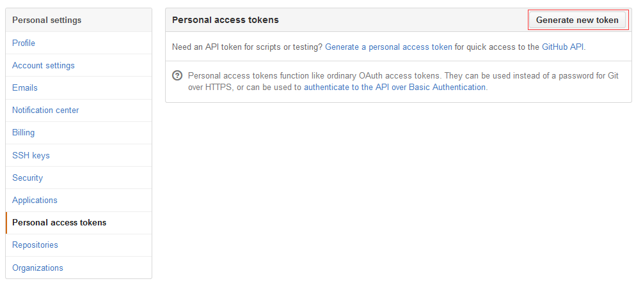
Task: Navigate to Organizations settings
Action: pos(38,268)
